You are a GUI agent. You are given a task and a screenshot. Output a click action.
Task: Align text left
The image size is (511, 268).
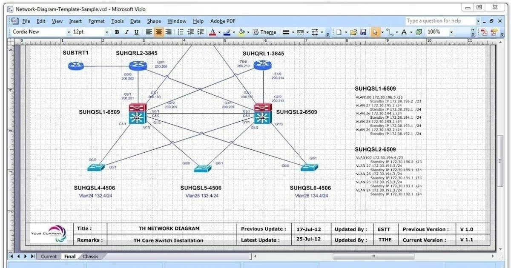click(149, 32)
